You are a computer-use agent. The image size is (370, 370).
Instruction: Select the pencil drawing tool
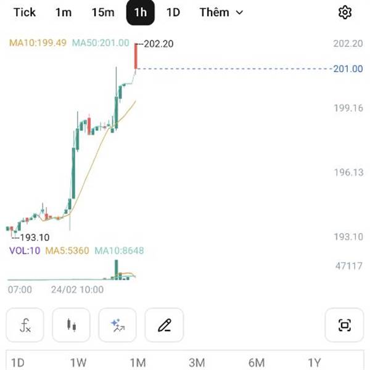[x=164, y=325]
